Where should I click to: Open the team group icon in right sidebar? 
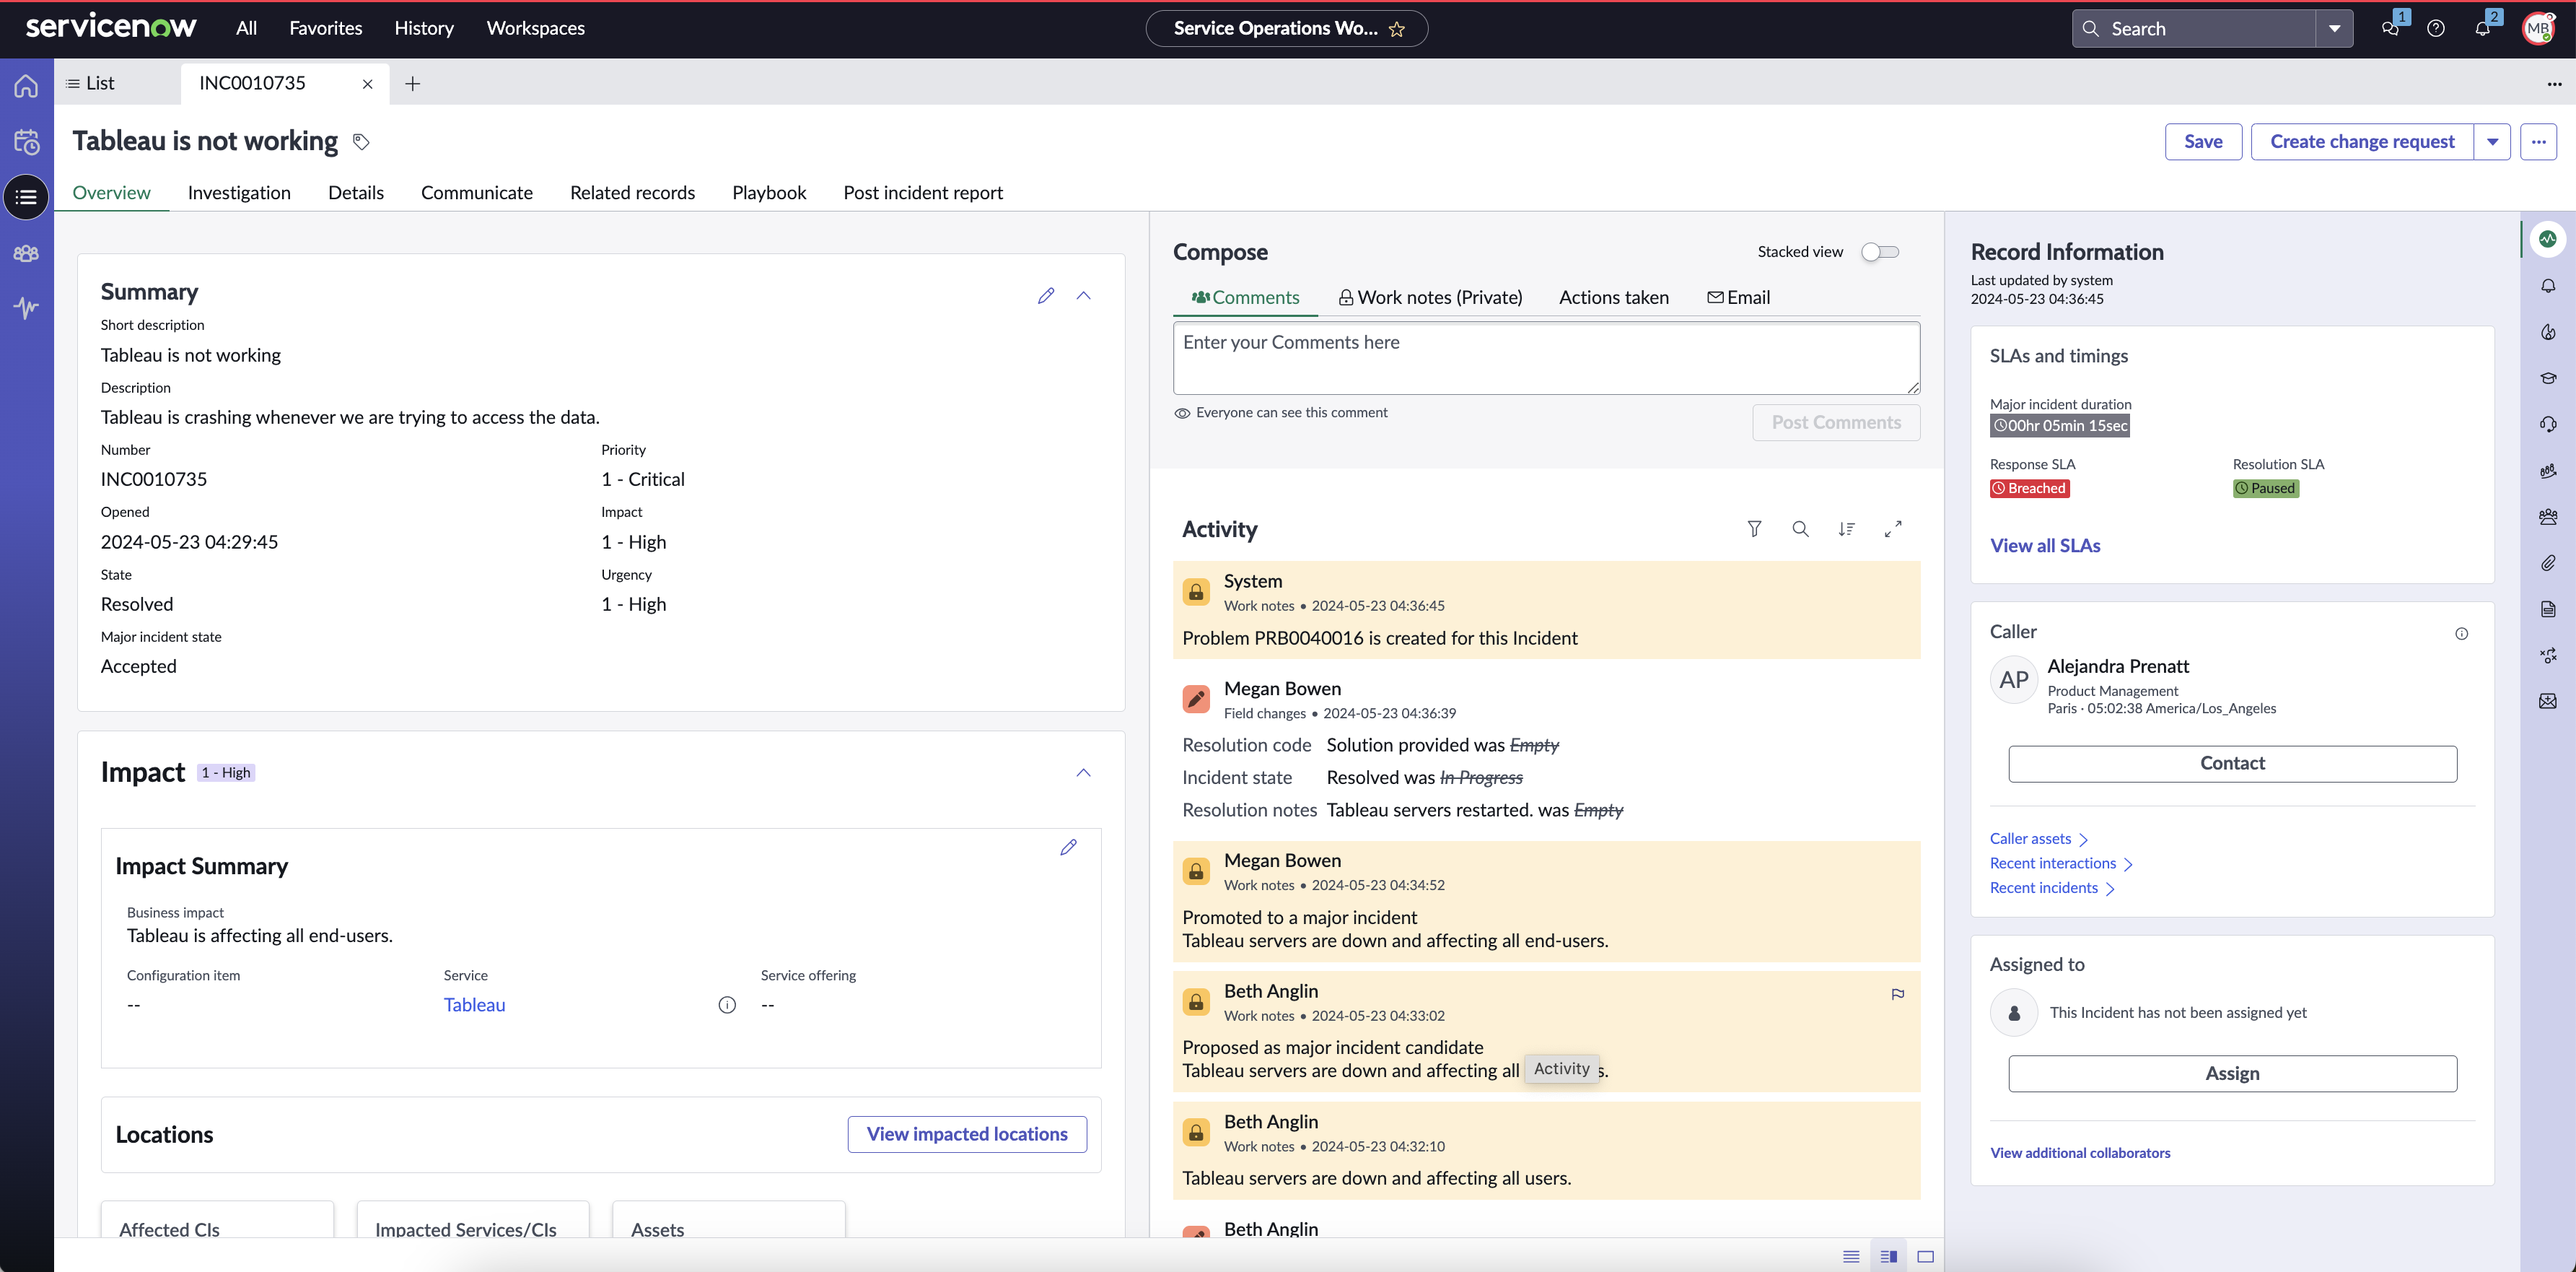pyautogui.click(x=2548, y=518)
